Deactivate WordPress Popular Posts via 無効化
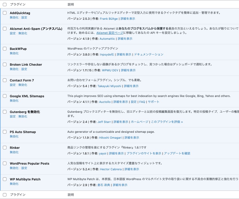Screen dimensions: 239x199 (14, 168)
